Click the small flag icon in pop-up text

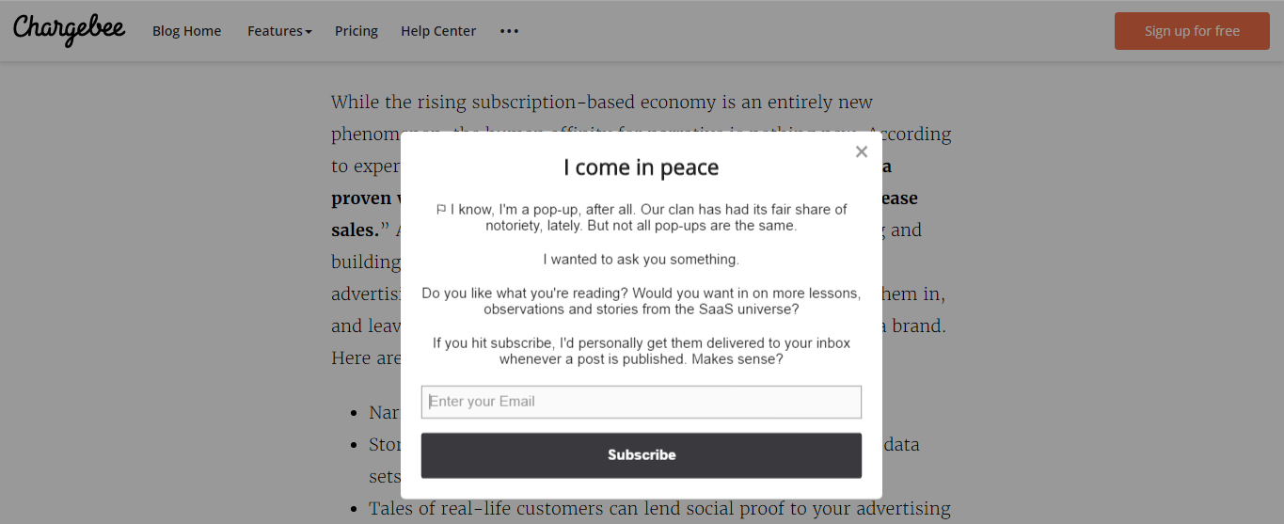(441, 210)
